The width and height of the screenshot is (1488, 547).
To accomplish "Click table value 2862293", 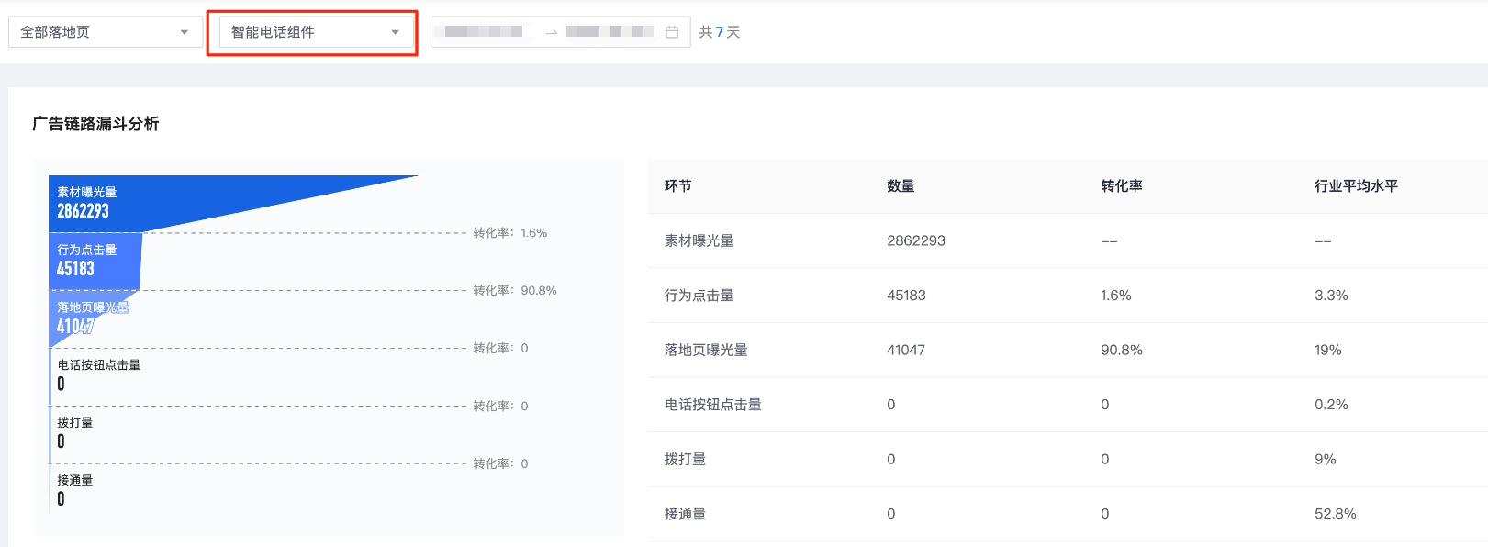I will pyautogui.click(x=916, y=241).
